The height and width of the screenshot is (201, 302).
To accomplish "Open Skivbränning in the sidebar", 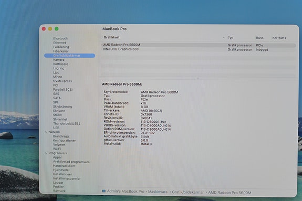I will click(x=63, y=107).
